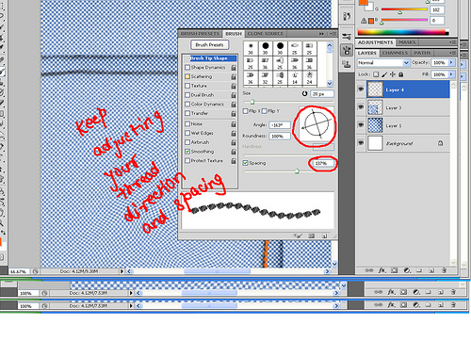The width and height of the screenshot is (471, 341).
Task: Click the Brush panel icon in the dock
Action: 347,50
